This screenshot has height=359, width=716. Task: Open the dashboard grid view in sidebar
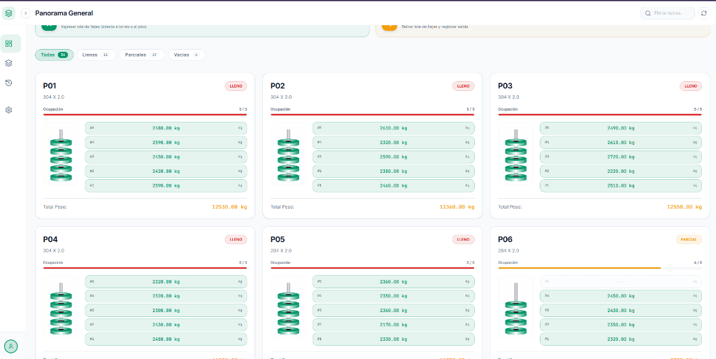8,44
